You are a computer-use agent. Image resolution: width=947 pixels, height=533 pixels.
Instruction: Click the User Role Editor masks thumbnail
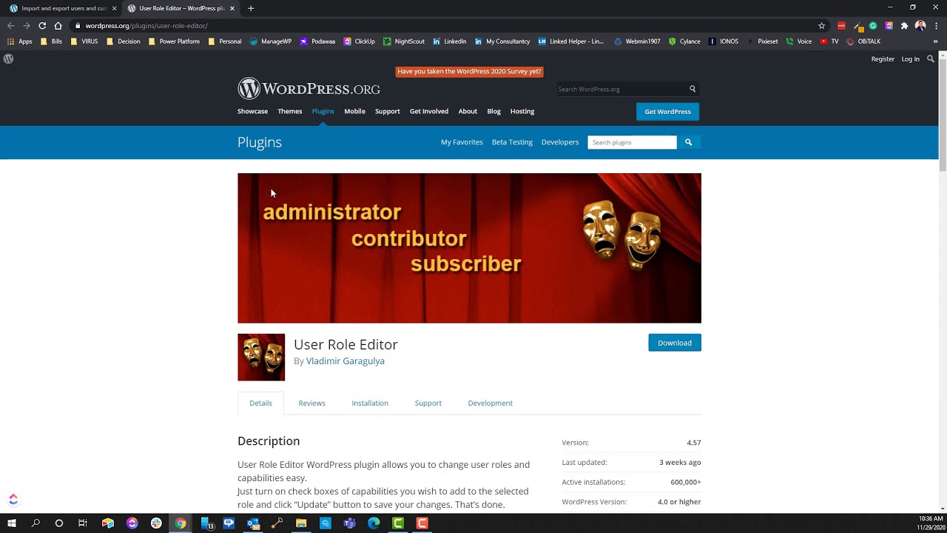pyautogui.click(x=261, y=357)
